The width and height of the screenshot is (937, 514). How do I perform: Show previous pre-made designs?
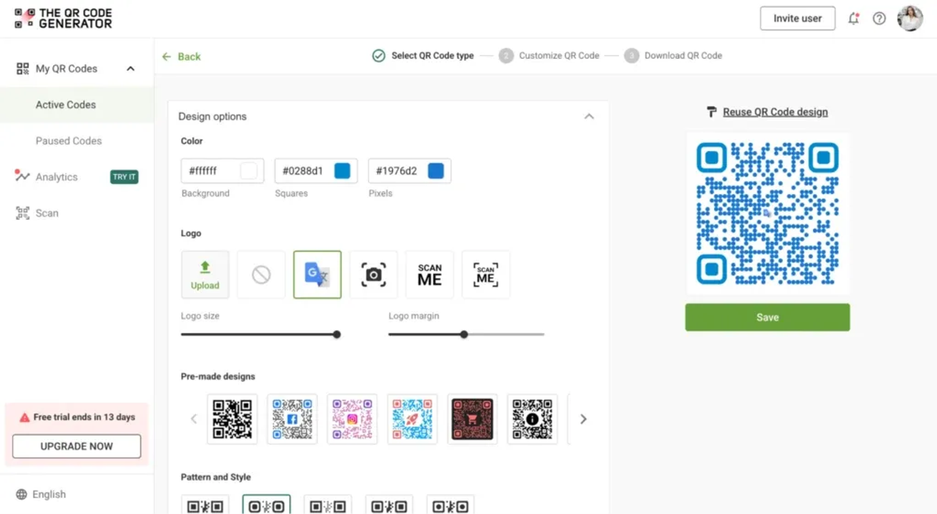(x=194, y=419)
